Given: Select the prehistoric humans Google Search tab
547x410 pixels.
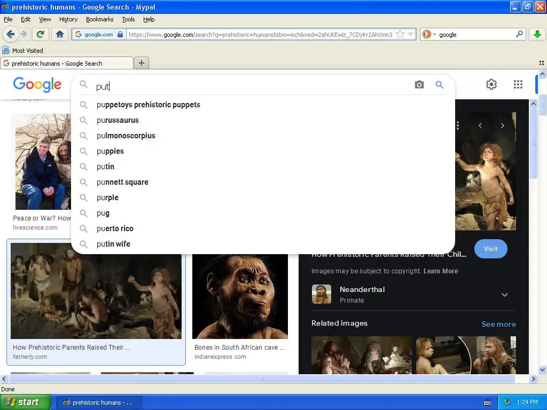Looking at the screenshot, I should (67, 63).
